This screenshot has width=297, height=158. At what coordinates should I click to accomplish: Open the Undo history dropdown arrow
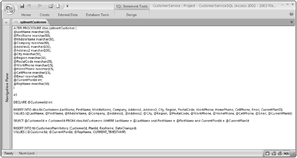click(x=35, y=6)
